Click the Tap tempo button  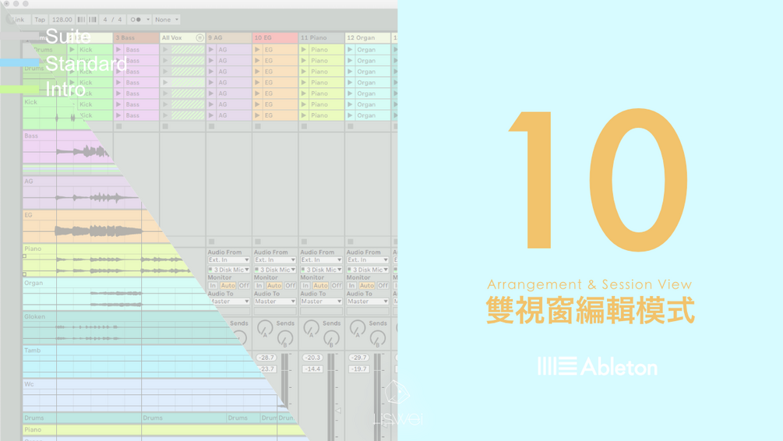click(40, 19)
